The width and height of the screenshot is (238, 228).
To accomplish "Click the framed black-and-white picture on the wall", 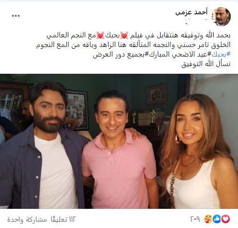I will (x=77, y=110).
